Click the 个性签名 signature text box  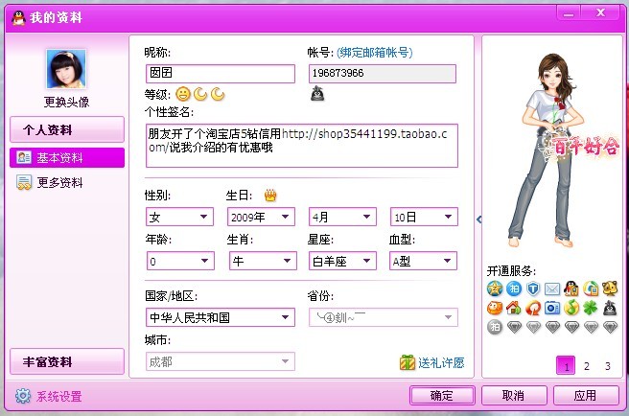point(302,146)
